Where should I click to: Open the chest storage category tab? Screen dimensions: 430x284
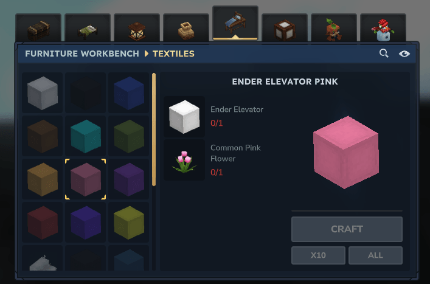38,28
